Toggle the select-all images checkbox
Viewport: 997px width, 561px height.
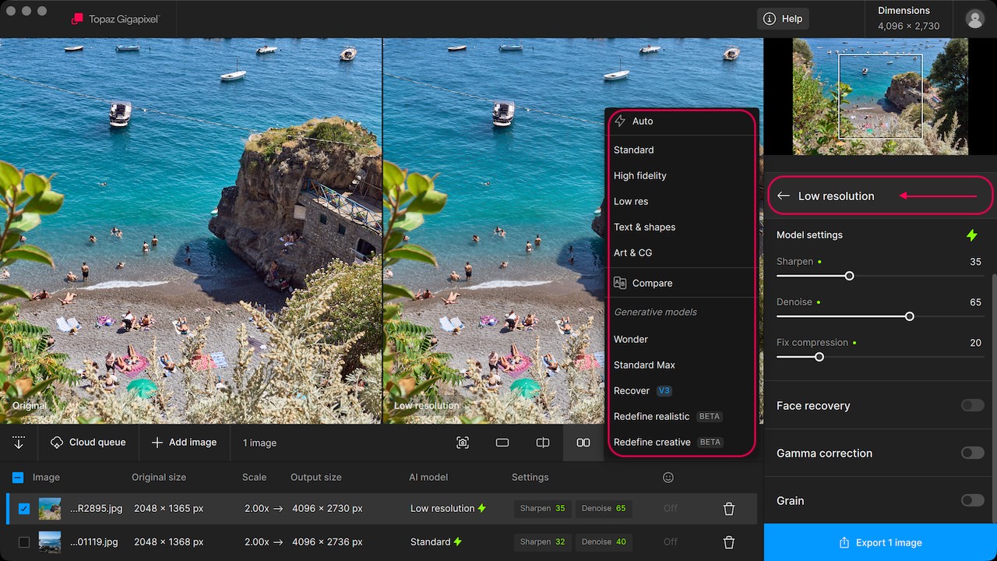(x=18, y=478)
